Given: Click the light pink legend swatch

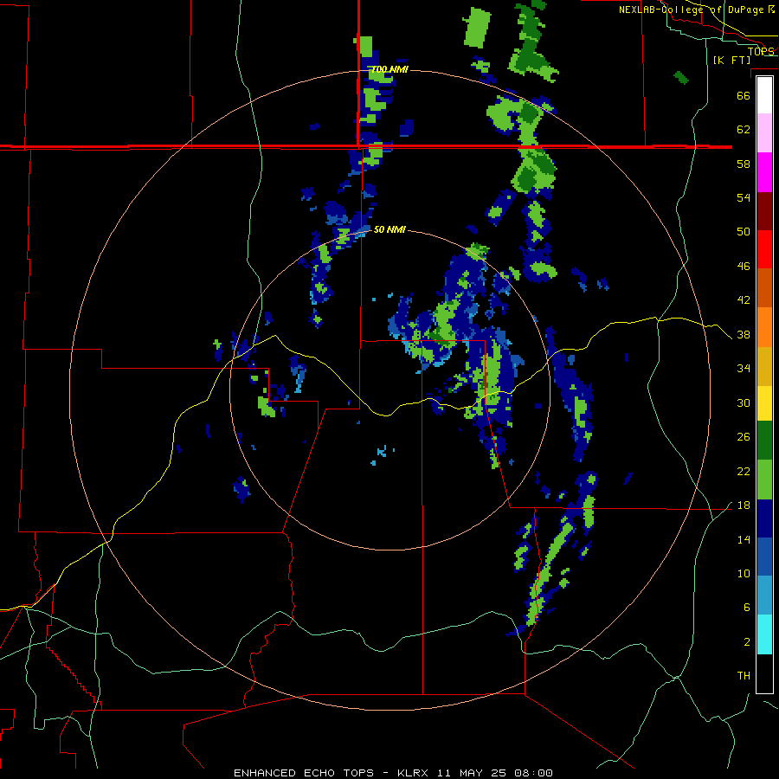Looking at the screenshot, I should pyautogui.click(x=764, y=133).
